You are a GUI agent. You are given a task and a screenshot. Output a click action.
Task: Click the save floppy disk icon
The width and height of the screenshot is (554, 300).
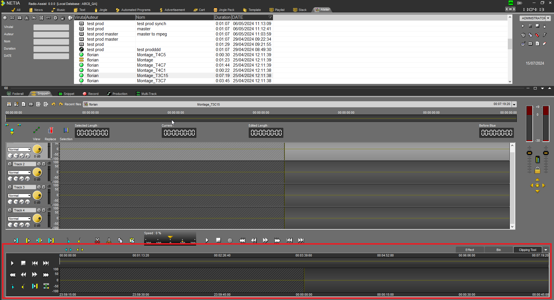pos(9,104)
